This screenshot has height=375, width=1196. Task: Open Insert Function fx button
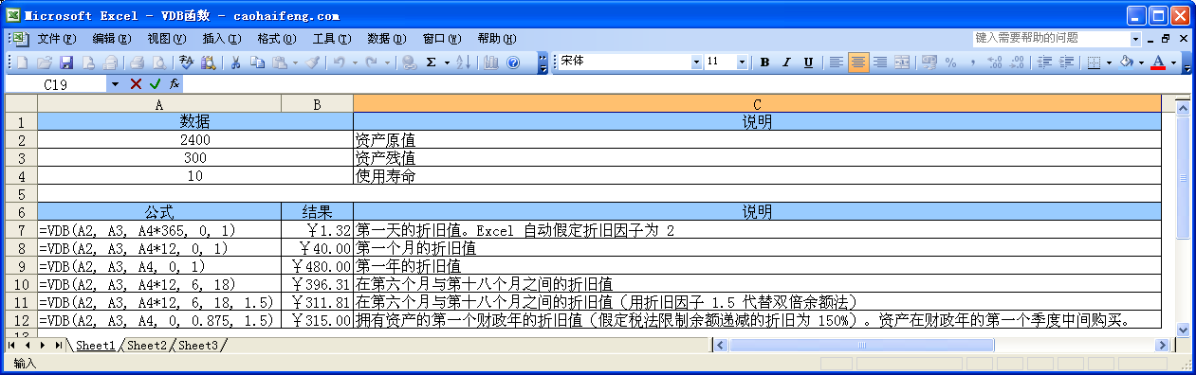[x=175, y=84]
